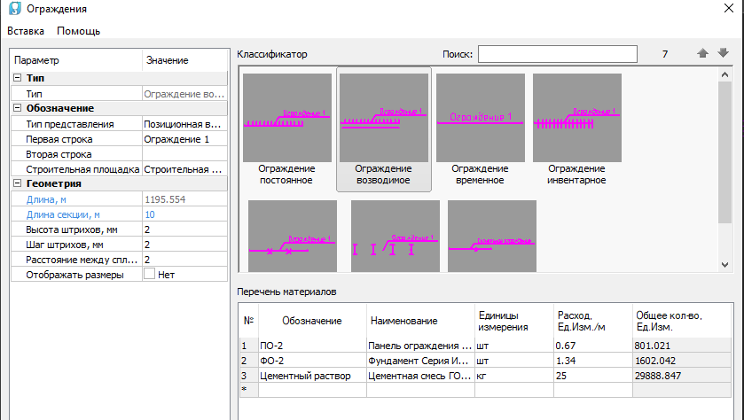
Task: Click the classifier vertical scrollbar
Action: coord(724,159)
